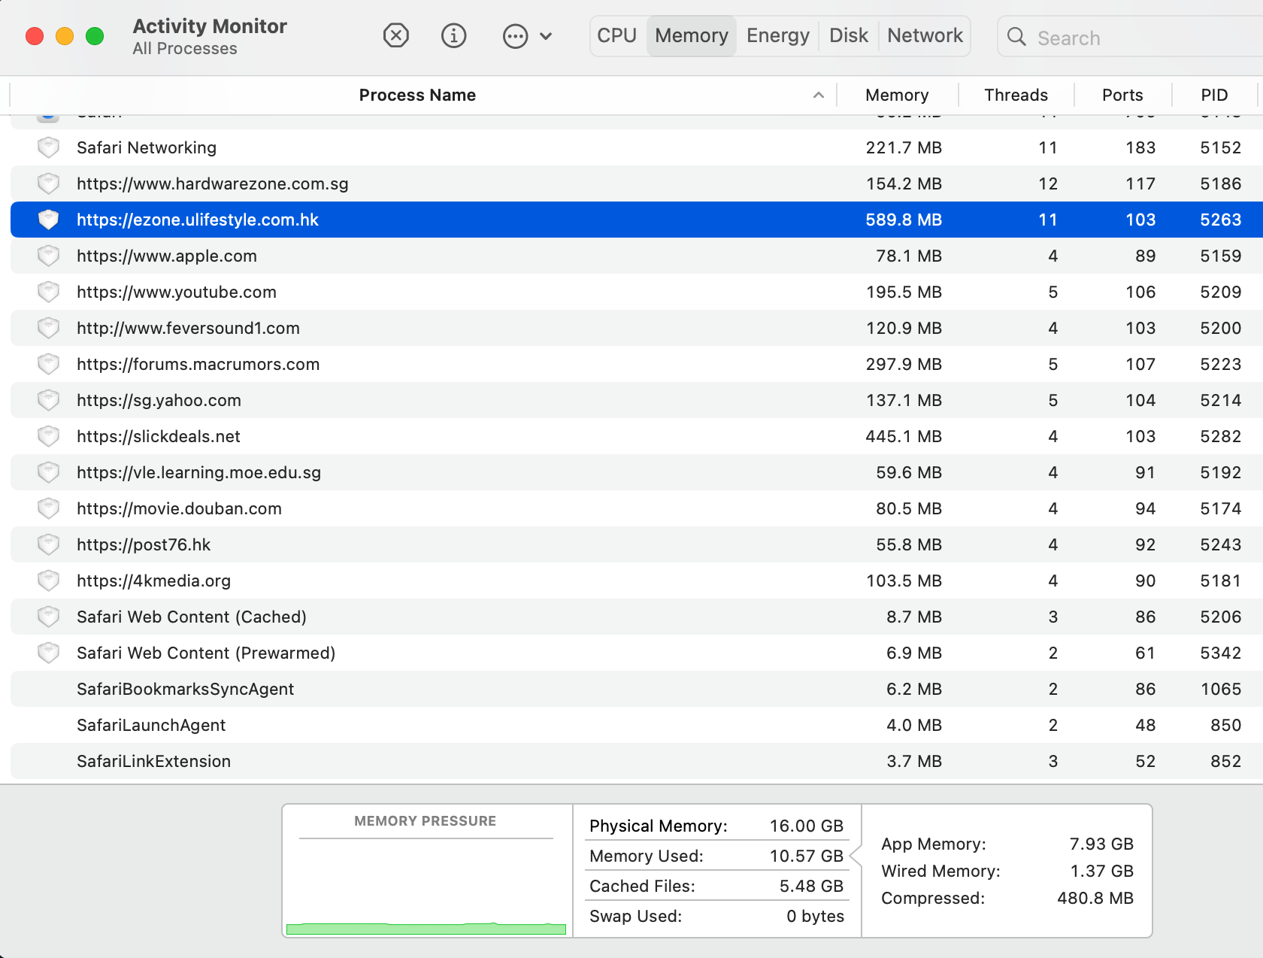Click shield icon beside www.apple.com

(49, 256)
